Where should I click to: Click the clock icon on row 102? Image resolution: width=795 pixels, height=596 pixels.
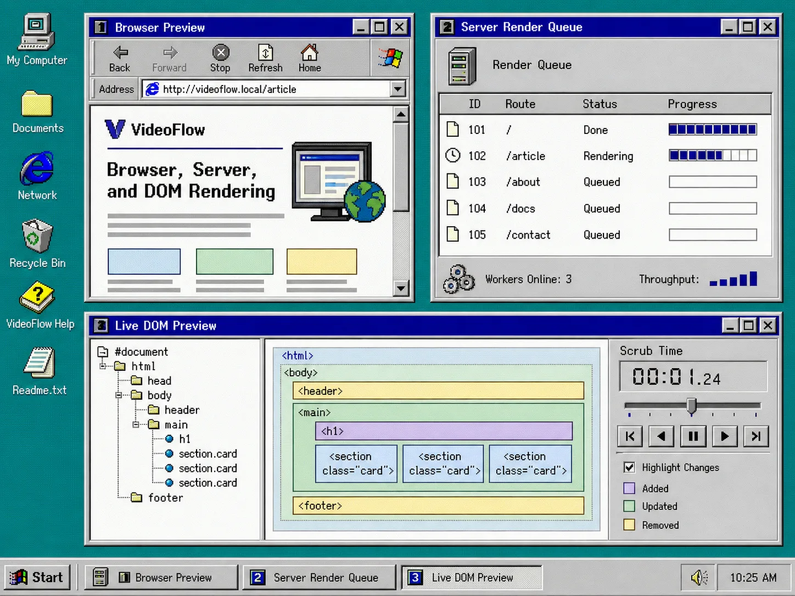coord(452,155)
